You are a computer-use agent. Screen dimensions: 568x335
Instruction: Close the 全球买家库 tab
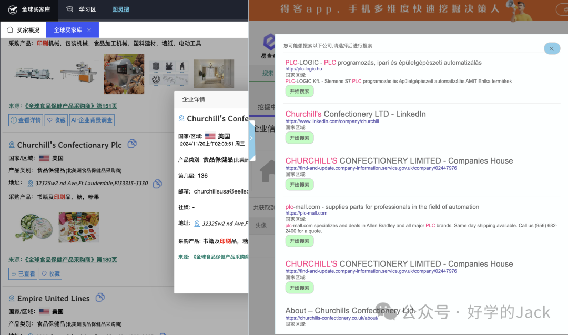click(89, 30)
